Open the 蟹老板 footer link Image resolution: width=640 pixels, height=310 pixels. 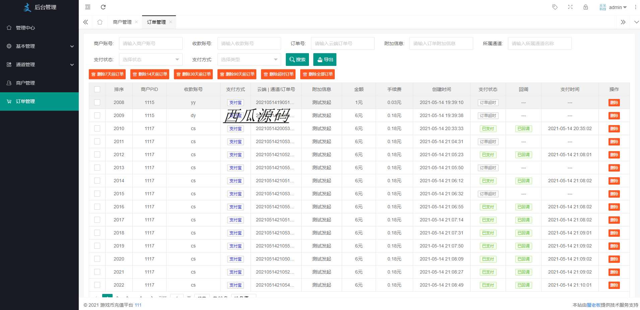593,305
